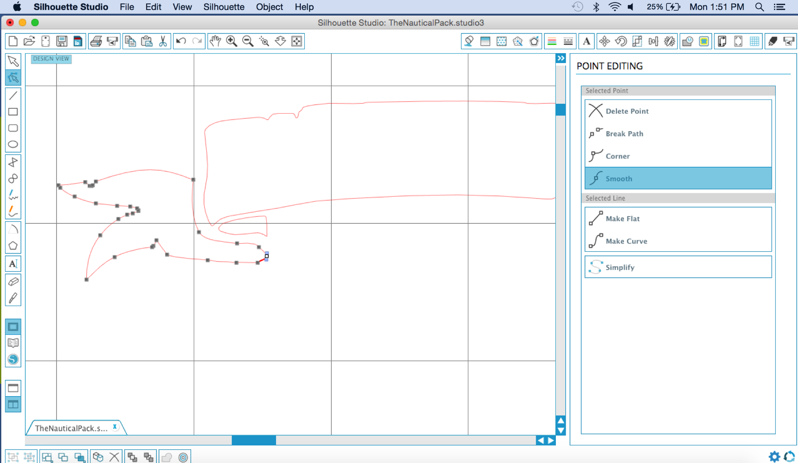Screen dimensions: 798x463
Task: Open the Line Color panel icon
Action: 552,41
